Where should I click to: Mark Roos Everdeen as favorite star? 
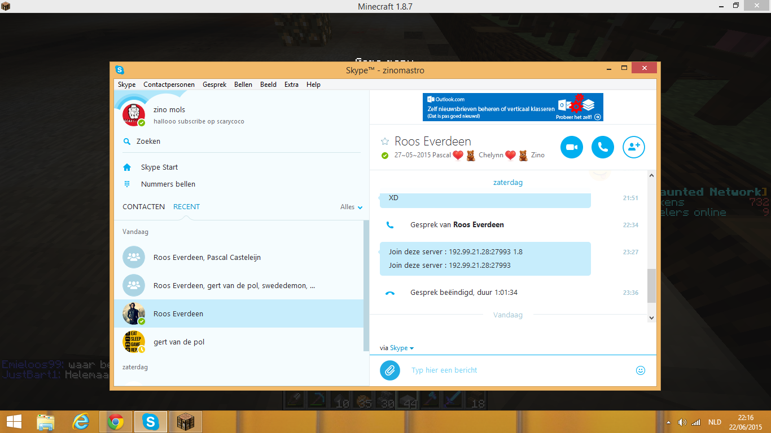385,142
